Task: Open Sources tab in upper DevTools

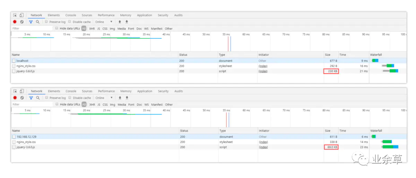Action: [x=87, y=15]
